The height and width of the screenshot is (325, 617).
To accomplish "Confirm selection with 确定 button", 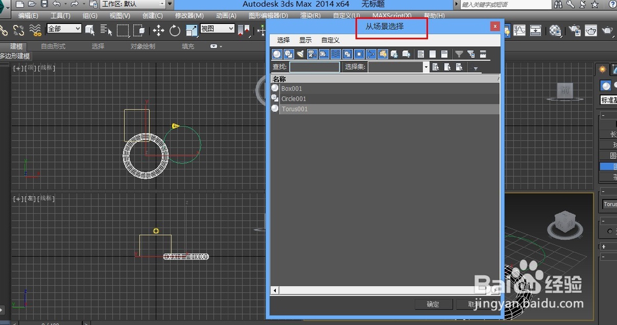I will click(433, 304).
